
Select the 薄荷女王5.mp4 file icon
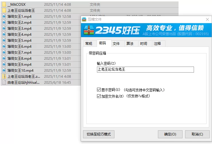pyautogui.click(x=4, y=41)
